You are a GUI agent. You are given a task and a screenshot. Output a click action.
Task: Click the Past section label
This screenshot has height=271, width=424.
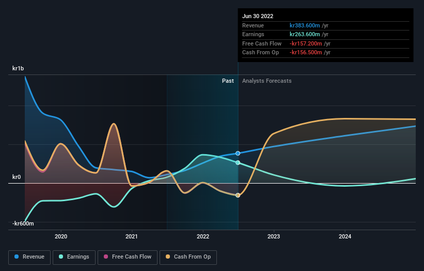pos(228,81)
